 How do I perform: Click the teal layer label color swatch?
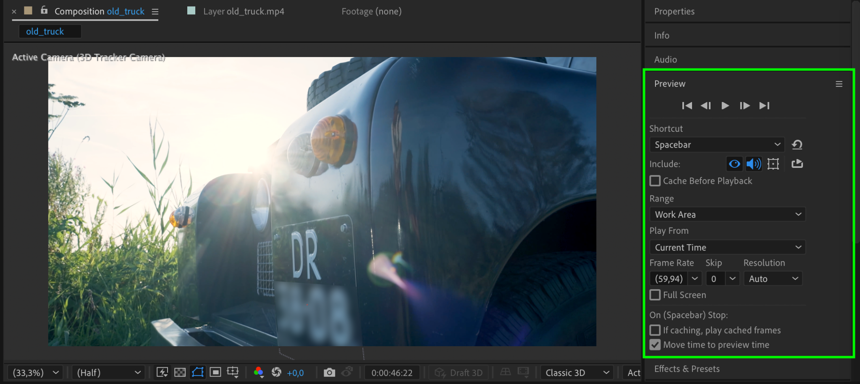[x=191, y=10]
